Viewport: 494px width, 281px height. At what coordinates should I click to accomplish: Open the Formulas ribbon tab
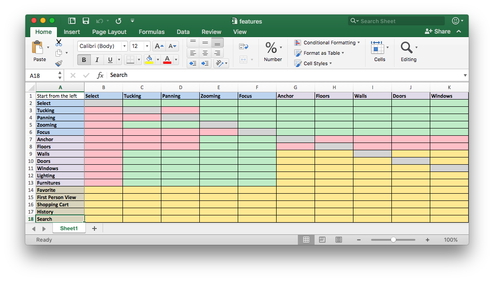pos(151,32)
